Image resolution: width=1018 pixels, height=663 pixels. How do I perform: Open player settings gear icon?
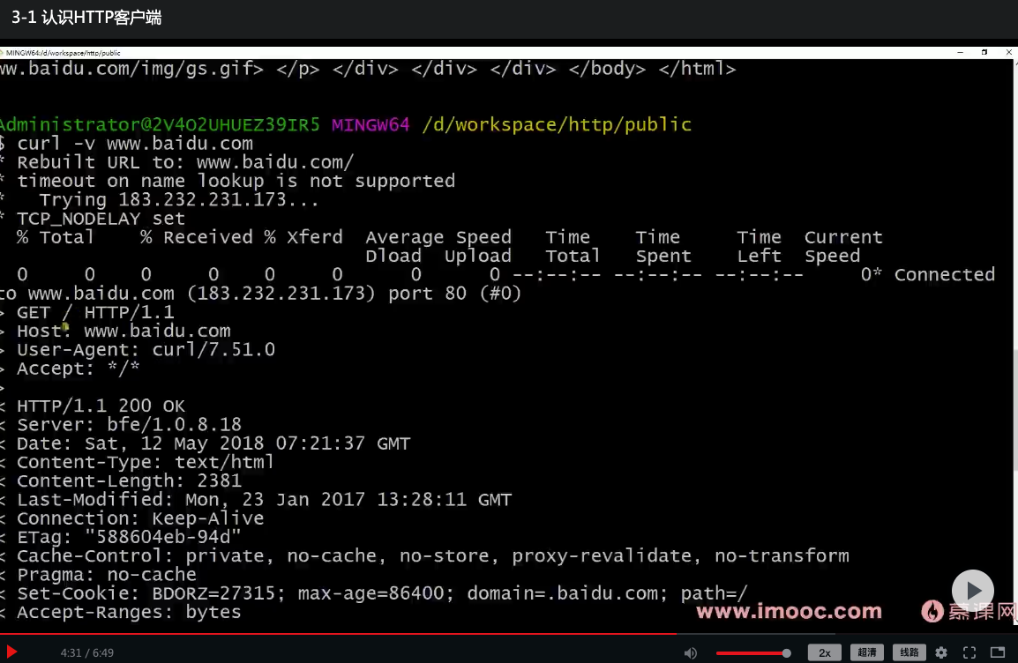pos(941,652)
